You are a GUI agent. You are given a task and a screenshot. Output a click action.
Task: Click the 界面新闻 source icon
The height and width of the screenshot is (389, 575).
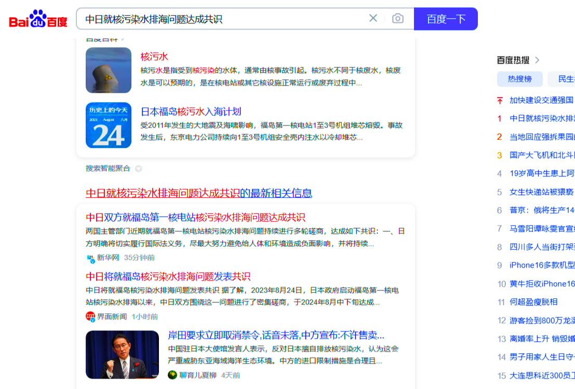[x=91, y=316]
